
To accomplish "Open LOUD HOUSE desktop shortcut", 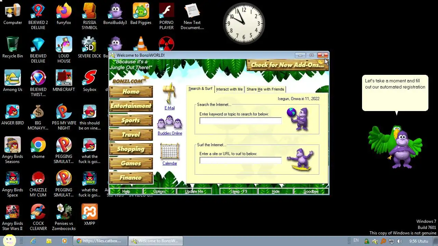I will 64,50.
